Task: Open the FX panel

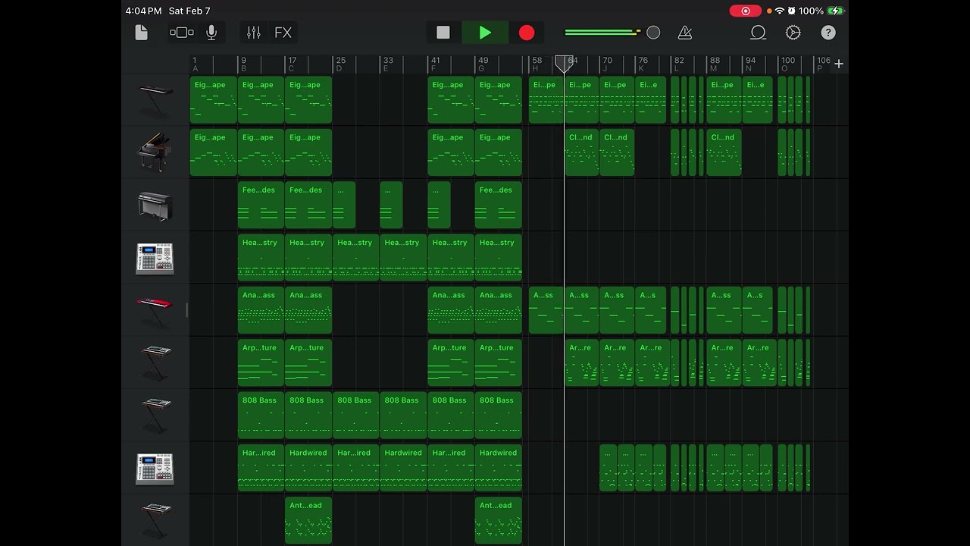Action: pyautogui.click(x=283, y=33)
